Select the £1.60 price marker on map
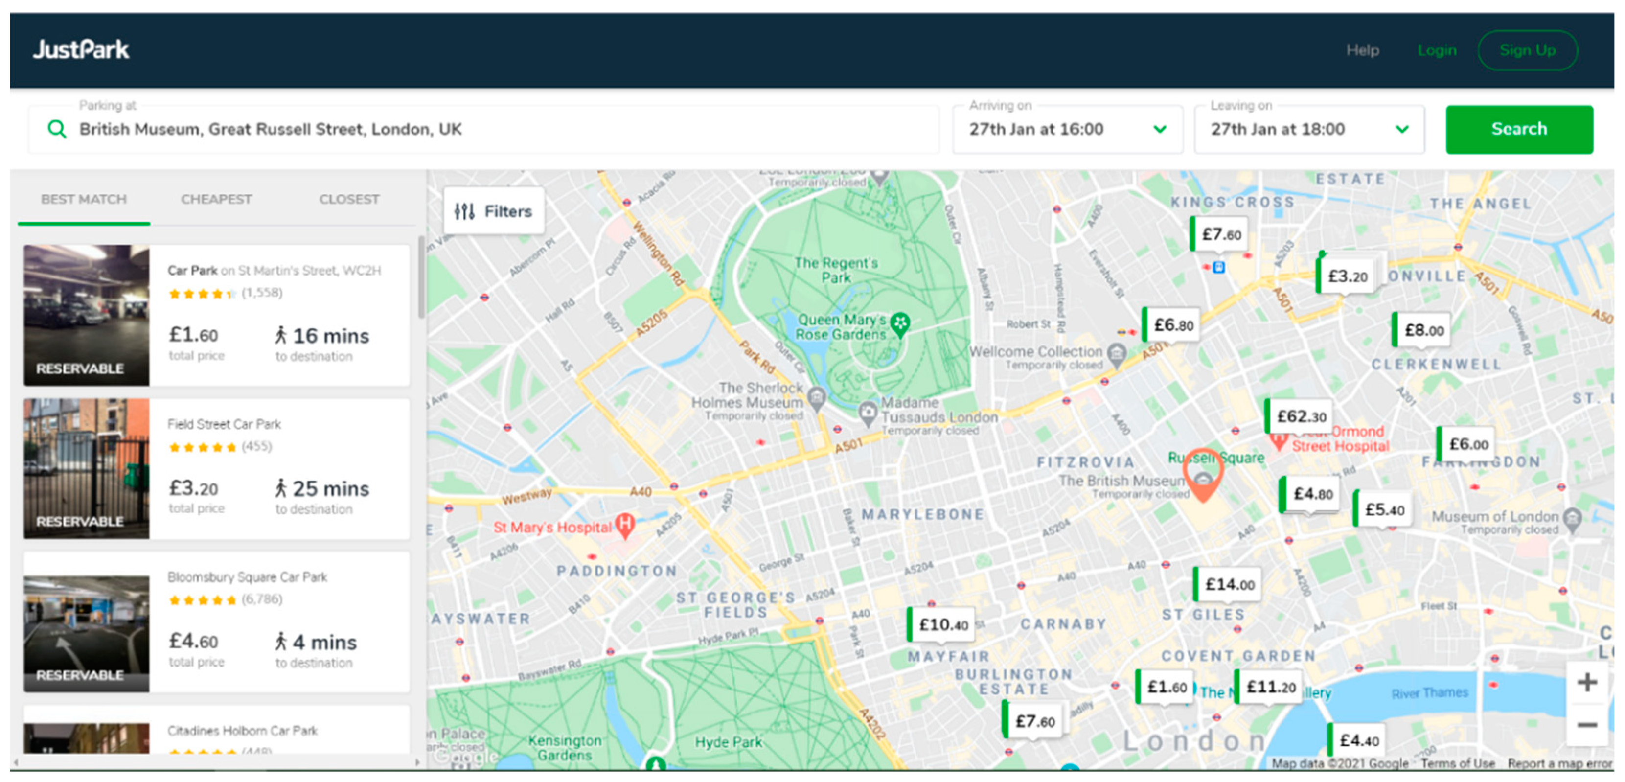The image size is (1625, 782). 1166,687
